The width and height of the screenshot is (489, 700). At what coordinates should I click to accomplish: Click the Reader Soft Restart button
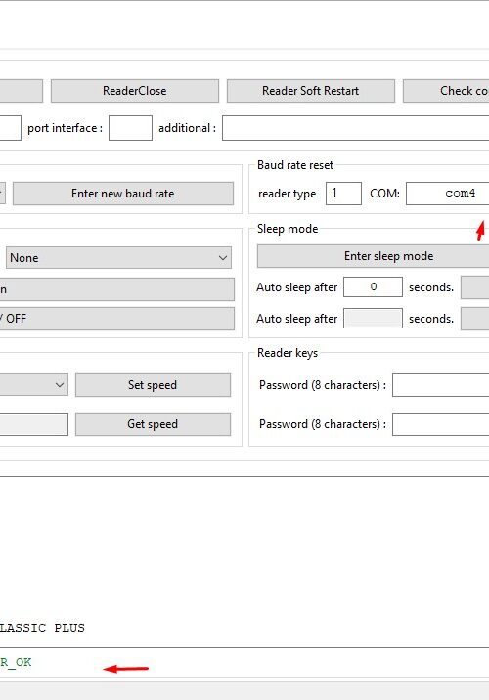[x=310, y=91]
